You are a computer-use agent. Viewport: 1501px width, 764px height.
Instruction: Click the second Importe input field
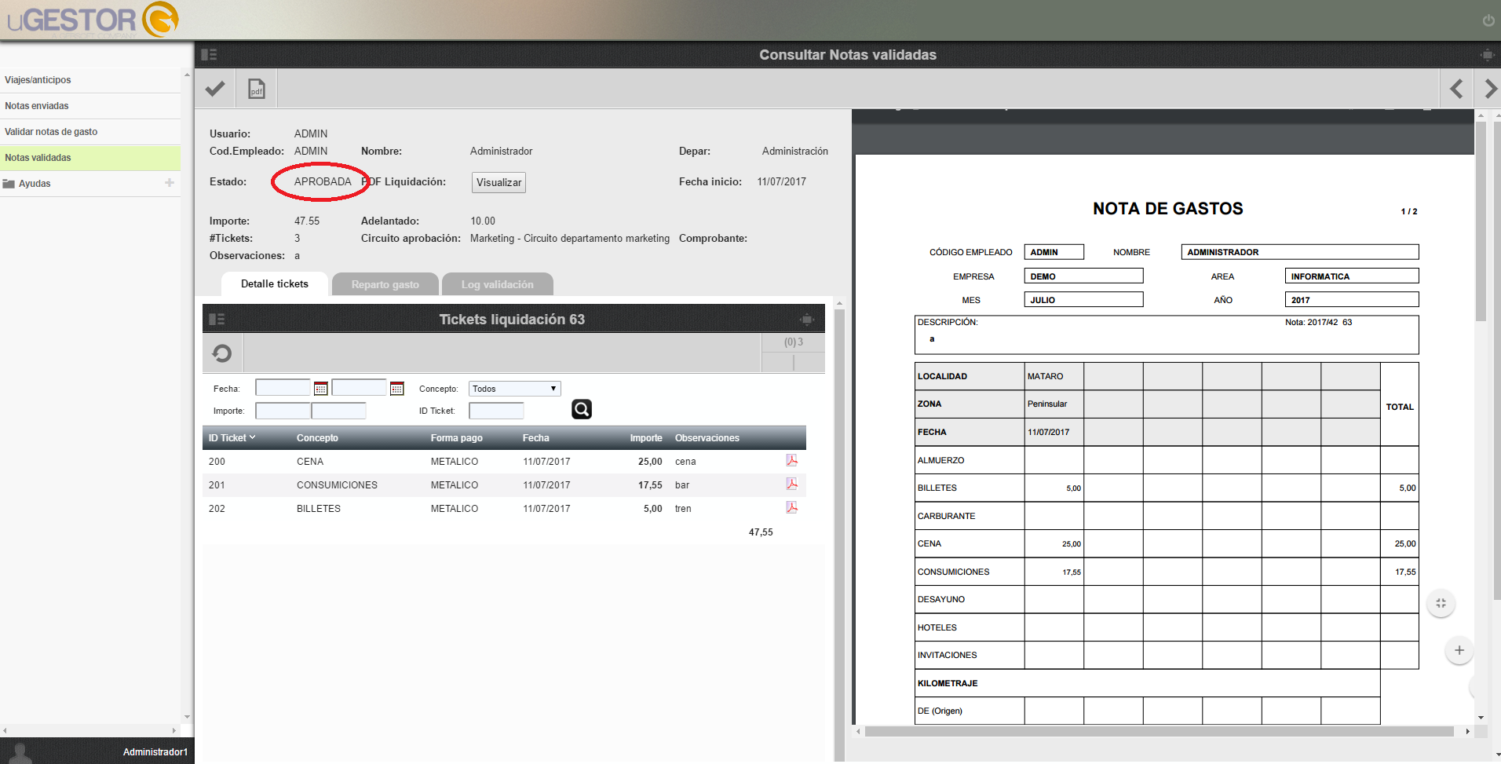click(x=339, y=411)
